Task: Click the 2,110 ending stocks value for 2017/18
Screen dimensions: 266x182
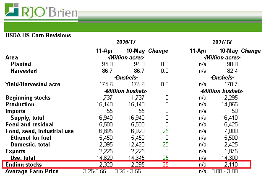Action: point(230,164)
